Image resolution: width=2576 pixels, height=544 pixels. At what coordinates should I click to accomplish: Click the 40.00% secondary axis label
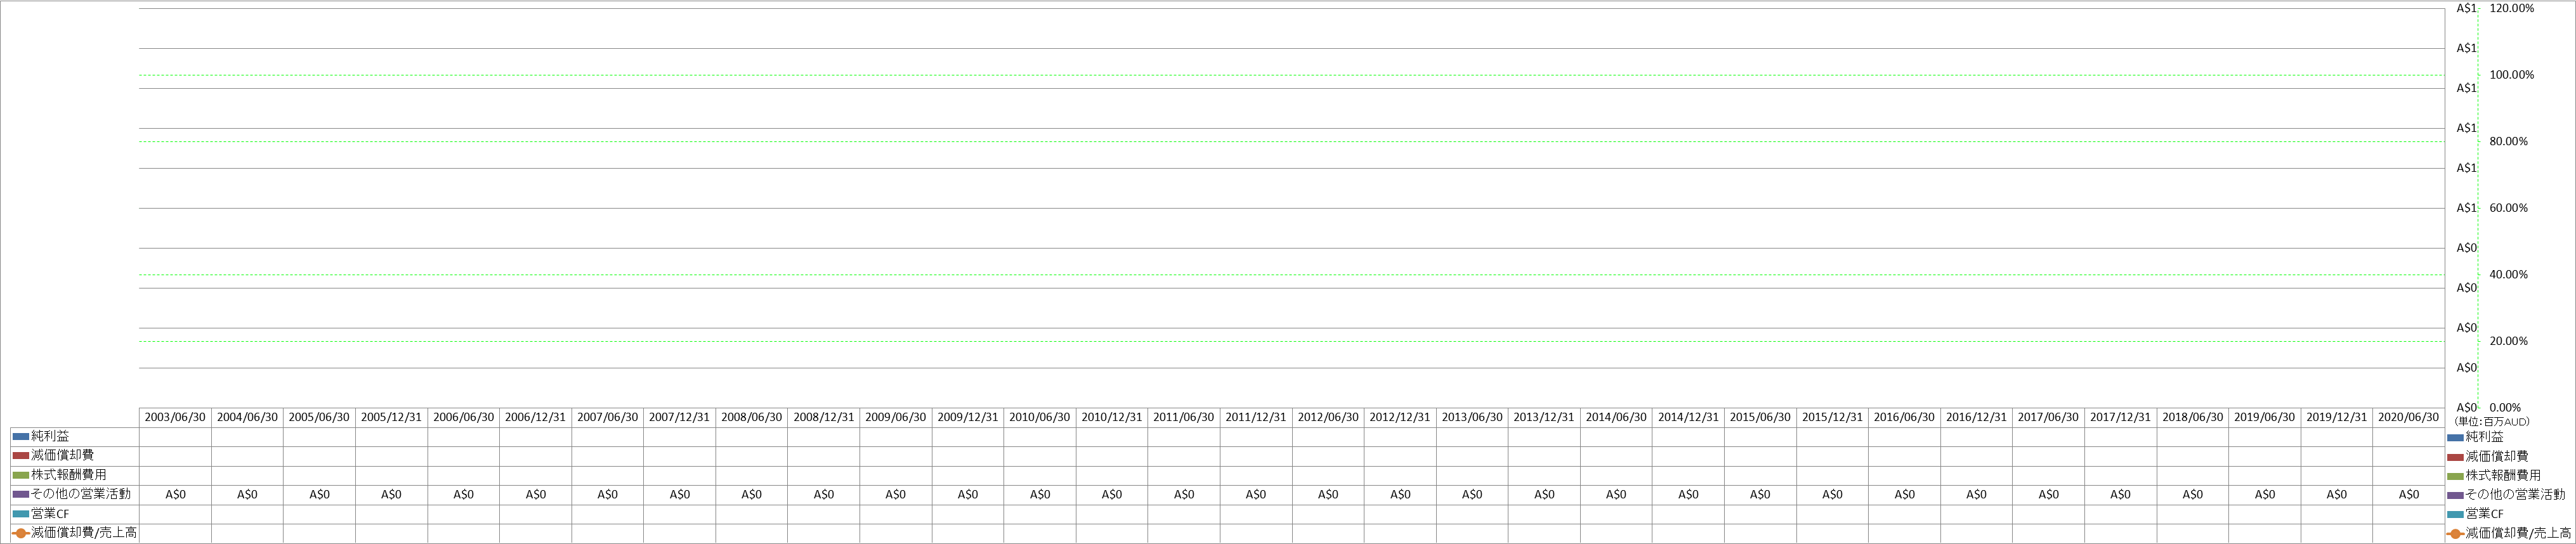2508,275
